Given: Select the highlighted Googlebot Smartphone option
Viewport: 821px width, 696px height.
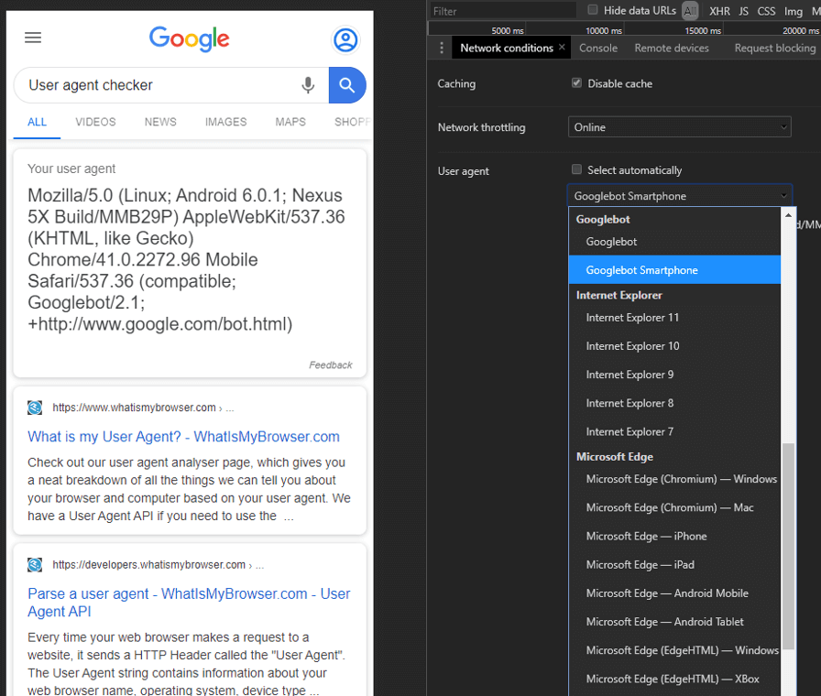Looking at the screenshot, I should click(x=674, y=270).
